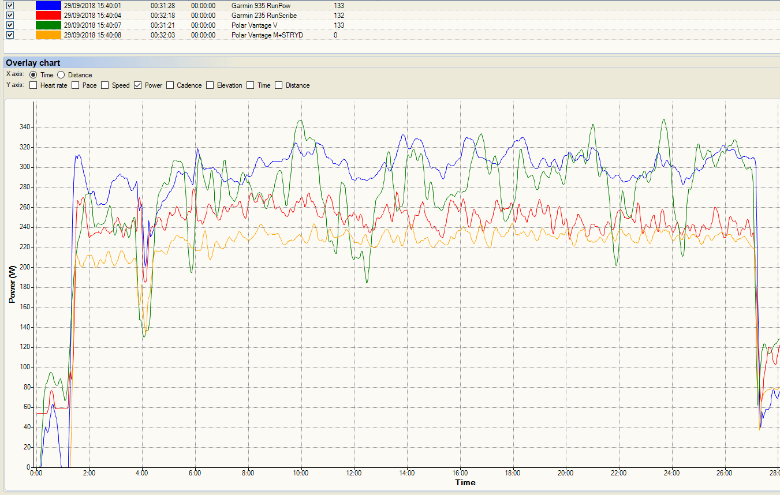780x495 pixels.
Task: Click the Overlay chart panel header
Action: coord(33,63)
